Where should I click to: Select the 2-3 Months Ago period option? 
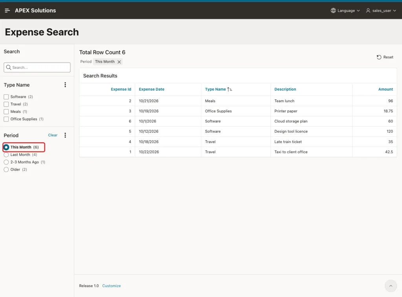[6, 162]
